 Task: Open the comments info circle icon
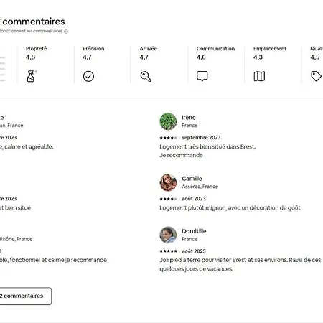pos(66,32)
